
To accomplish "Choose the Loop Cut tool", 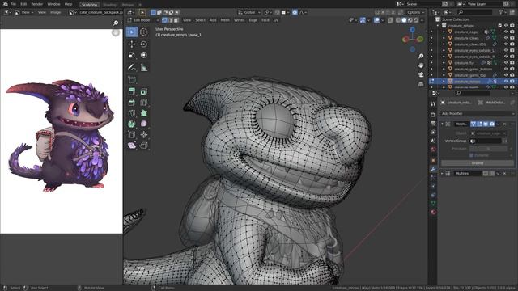I will tap(144, 103).
